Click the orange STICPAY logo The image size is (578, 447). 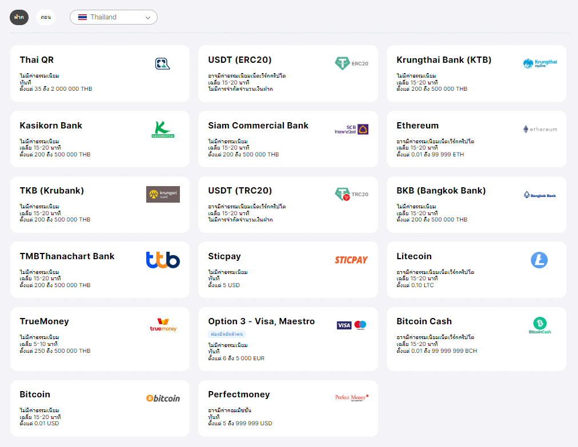(x=351, y=260)
